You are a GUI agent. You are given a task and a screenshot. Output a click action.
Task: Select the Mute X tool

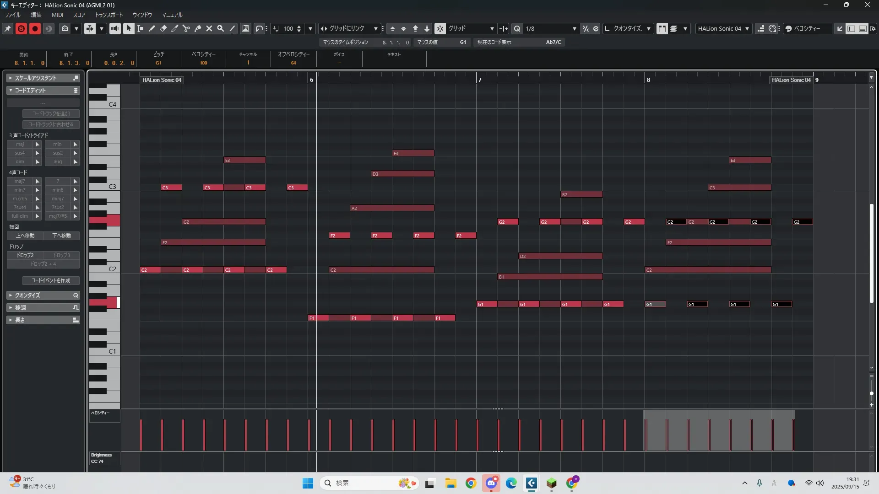[209, 28]
